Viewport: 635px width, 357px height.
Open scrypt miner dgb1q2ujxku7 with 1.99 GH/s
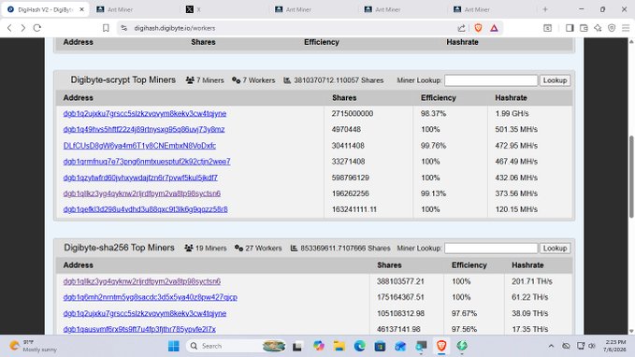tap(145, 114)
